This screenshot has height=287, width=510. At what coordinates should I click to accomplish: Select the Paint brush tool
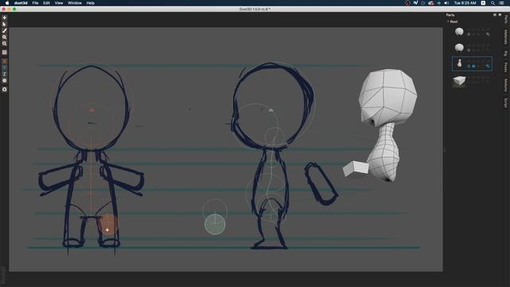click(5, 30)
